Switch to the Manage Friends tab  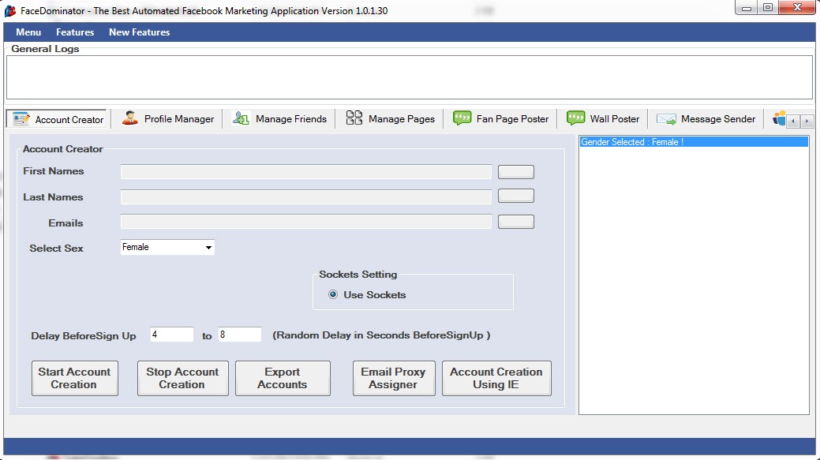click(x=279, y=118)
